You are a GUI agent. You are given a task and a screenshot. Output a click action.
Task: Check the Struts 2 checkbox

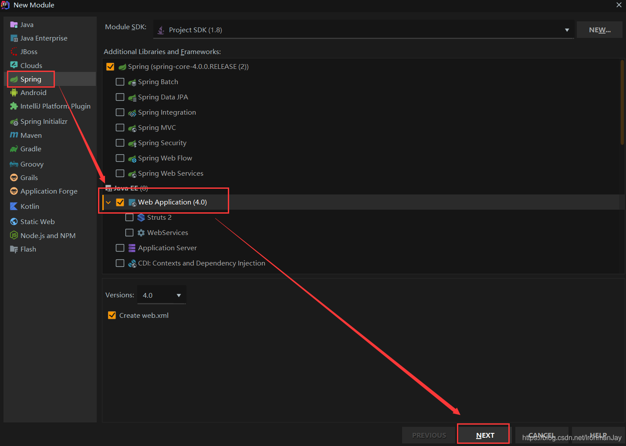tap(129, 217)
